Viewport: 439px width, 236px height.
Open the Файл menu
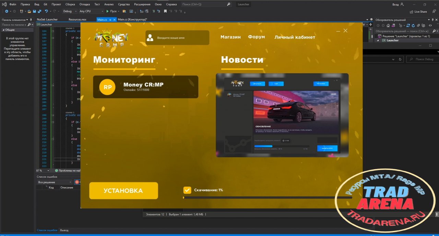tap(13, 4)
